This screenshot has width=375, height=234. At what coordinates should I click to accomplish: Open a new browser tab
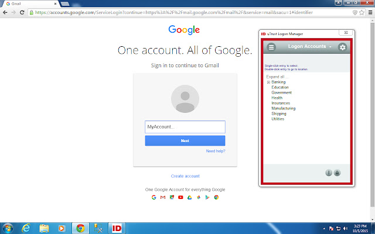coord(65,4)
